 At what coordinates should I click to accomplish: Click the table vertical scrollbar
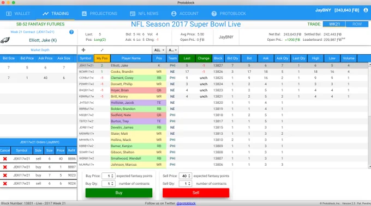click(369, 115)
